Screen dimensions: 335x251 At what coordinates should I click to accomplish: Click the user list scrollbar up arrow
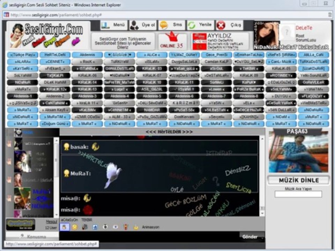tap(57, 140)
